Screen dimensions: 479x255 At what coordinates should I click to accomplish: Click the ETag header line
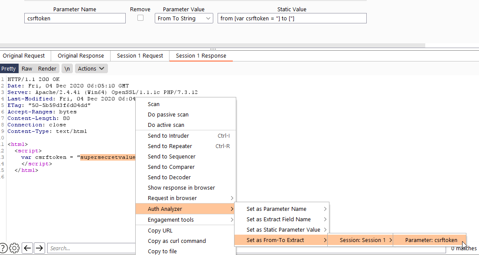[x=49, y=105]
